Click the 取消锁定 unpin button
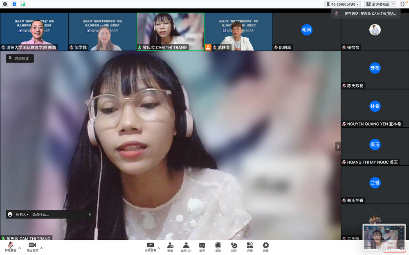409x255 pixels. click(20, 59)
